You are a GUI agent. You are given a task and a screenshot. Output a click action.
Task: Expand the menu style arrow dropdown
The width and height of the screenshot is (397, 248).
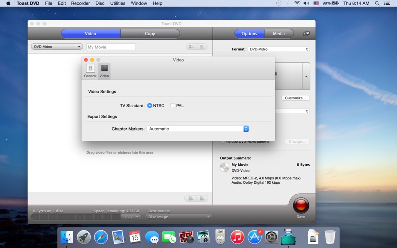[306, 76]
